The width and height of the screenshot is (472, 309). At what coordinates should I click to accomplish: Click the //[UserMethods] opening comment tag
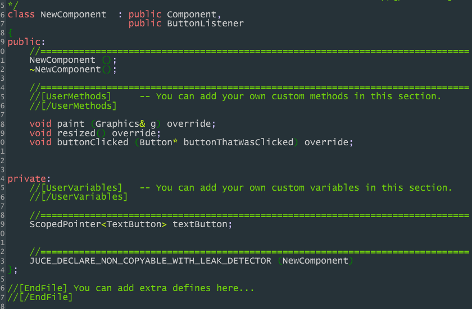(71, 96)
